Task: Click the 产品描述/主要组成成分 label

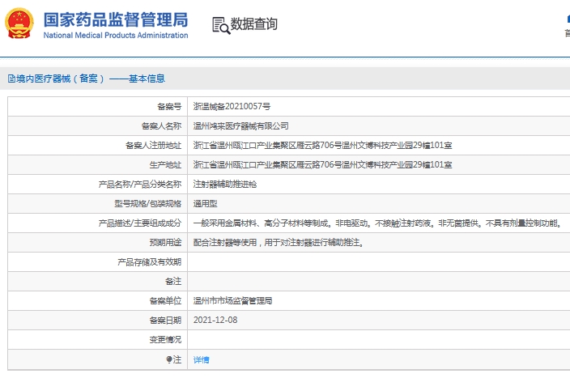Action: pyautogui.click(x=139, y=223)
